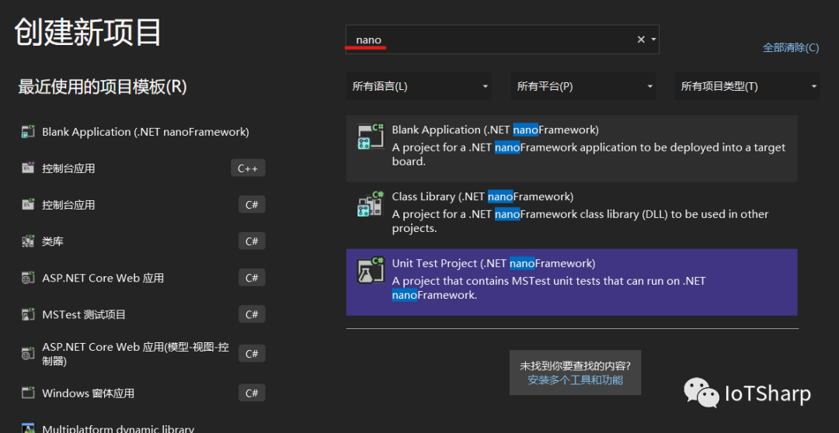Image resolution: width=839 pixels, height=433 pixels.
Task: Click the Blank Application template icon in results
Action: coord(371,137)
